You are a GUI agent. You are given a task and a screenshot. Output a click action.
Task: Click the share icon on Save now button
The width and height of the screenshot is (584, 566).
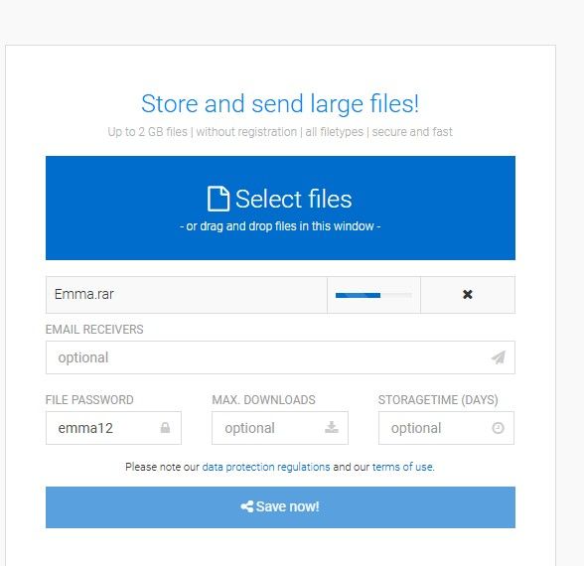(246, 506)
